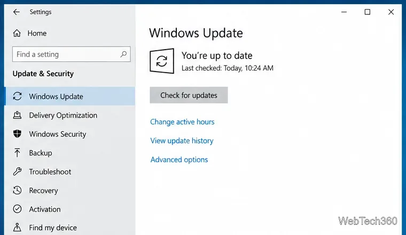Open Advanced options link
406x235 pixels.
tap(179, 160)
